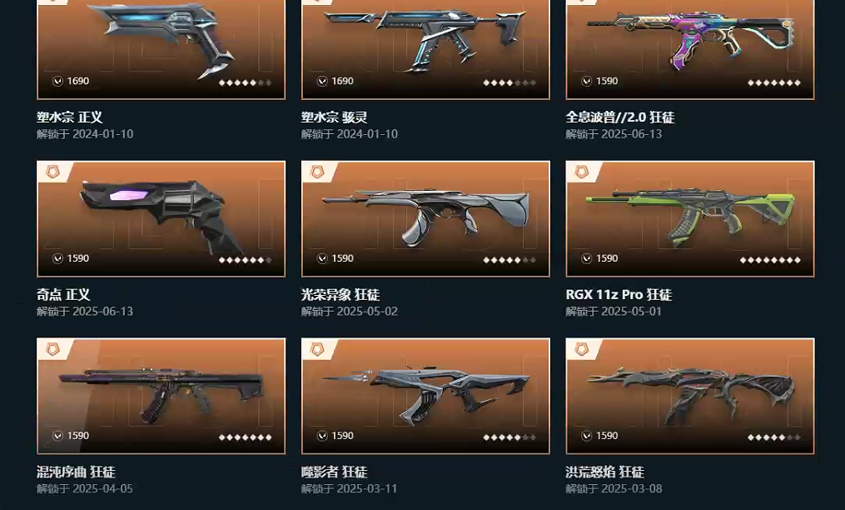Viewport: 845px width, 510px height.
Task: Click the tier badge icon on 光荣异象 狂徒 card
Action: (x=317, y=172)
